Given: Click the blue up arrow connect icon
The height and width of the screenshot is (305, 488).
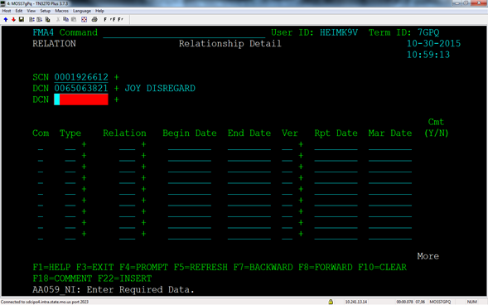Looking at the screenshot, I should pos(6,20).
